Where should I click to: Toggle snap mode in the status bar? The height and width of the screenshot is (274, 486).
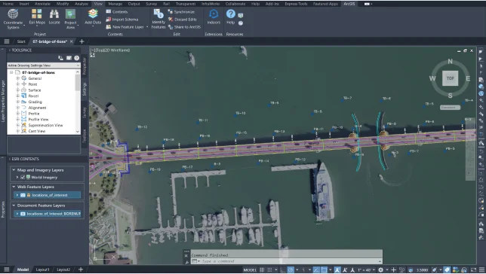[269, 270]
